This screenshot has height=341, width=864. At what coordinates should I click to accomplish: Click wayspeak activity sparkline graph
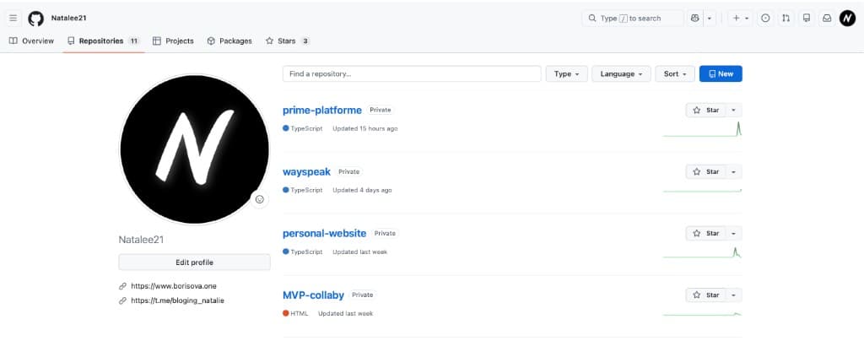pyautogui.click(x=703, y=191)
